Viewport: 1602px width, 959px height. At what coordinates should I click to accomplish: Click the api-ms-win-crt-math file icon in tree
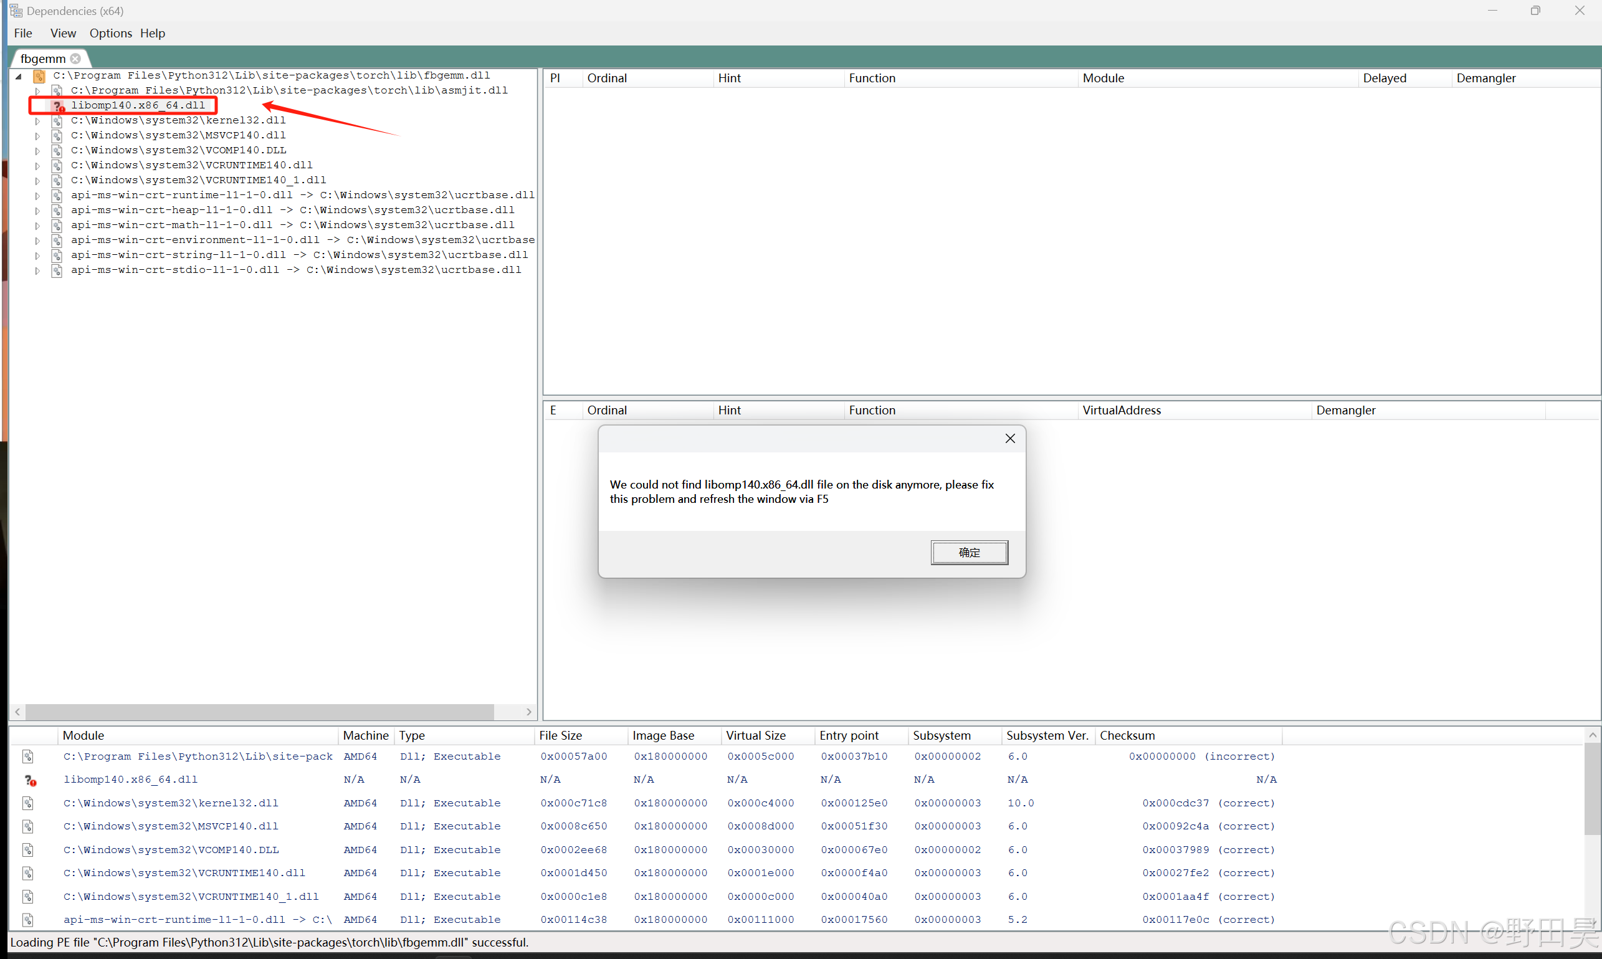57,226
